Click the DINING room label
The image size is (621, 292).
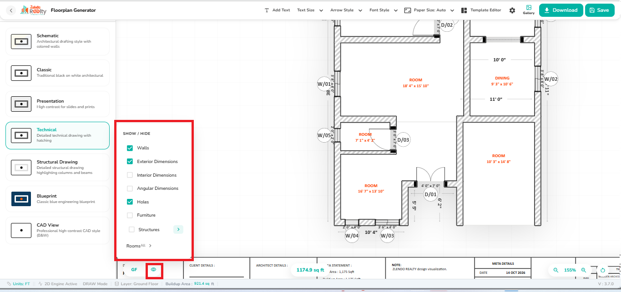coord(502,81)
